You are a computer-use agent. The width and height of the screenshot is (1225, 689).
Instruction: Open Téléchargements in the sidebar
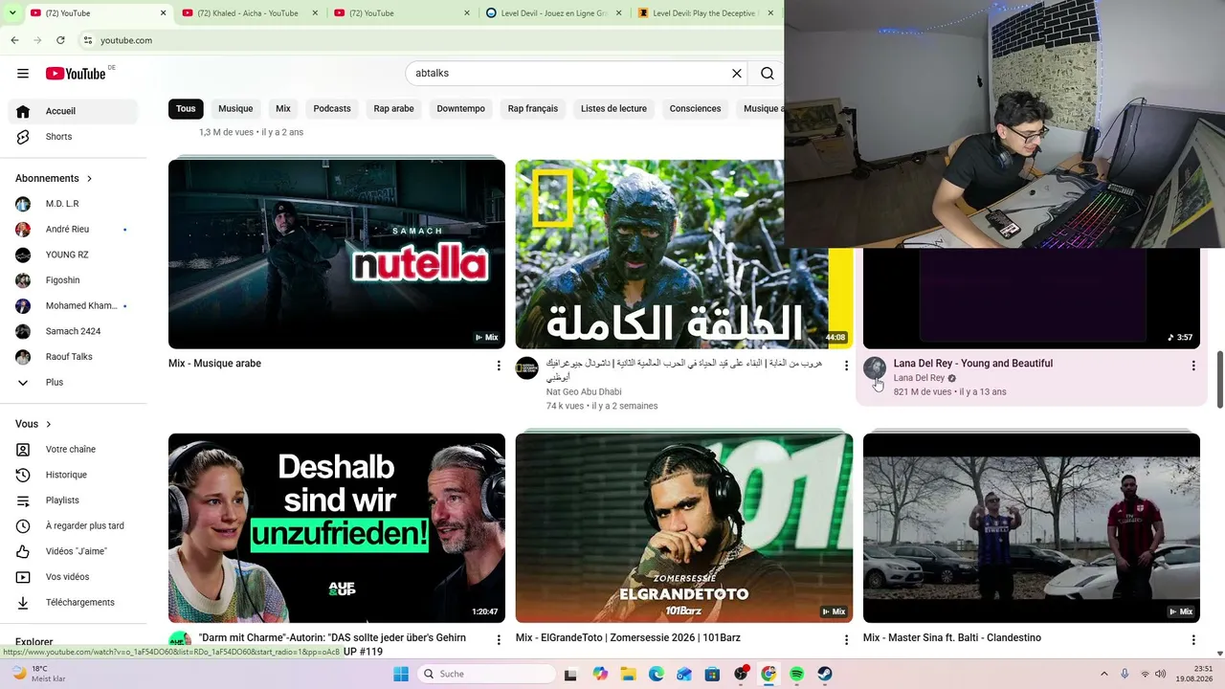73,602
